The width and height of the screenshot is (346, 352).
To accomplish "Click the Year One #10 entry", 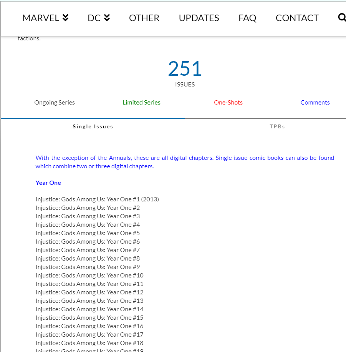I will pos(89,276).
